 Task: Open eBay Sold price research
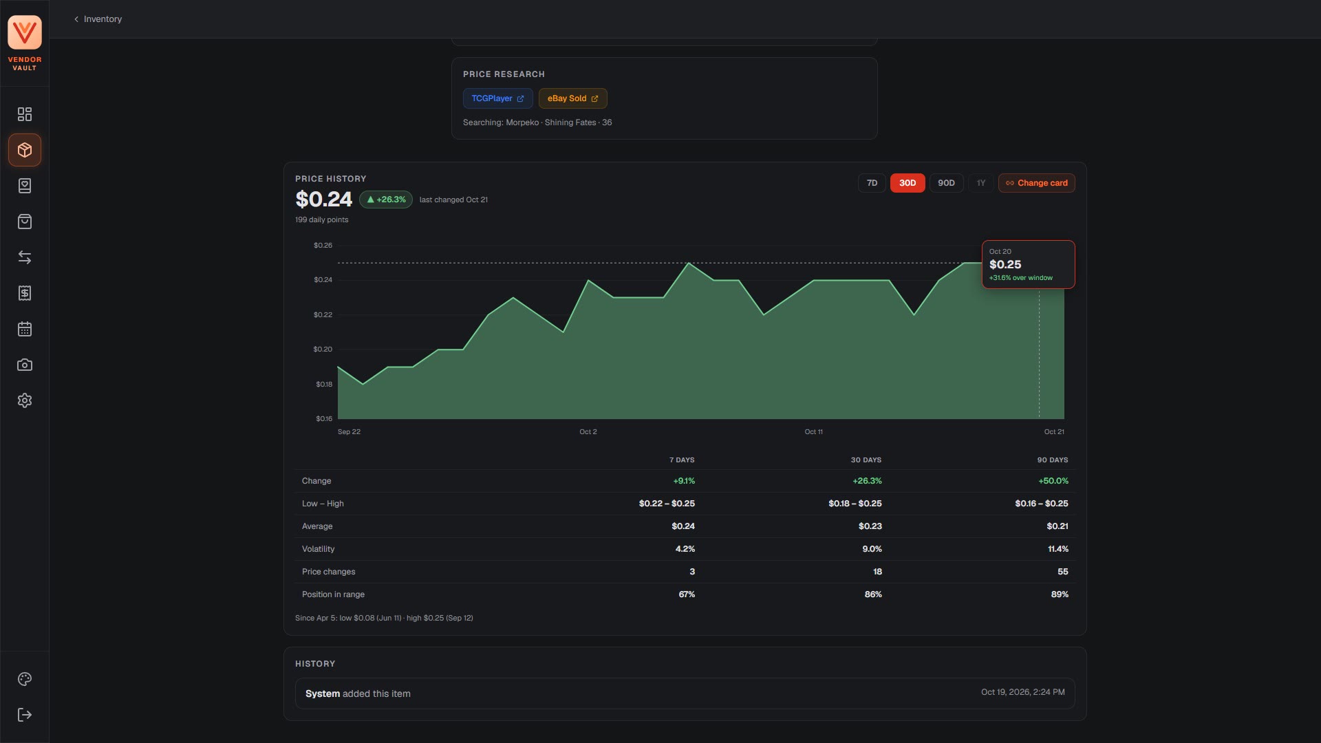pos(572,98)
